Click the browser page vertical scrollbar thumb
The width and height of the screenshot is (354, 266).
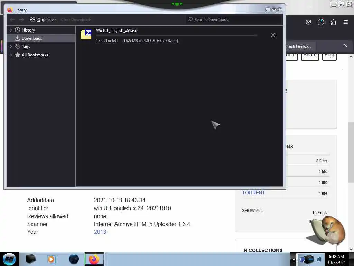pyautogui.click(x=351, y=152)
